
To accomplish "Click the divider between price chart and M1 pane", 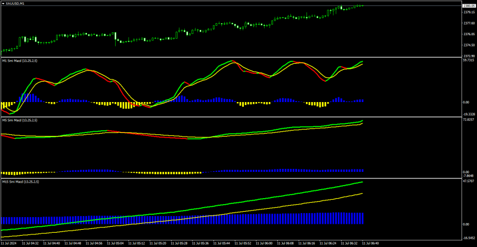I will click(x=231, y=57).
